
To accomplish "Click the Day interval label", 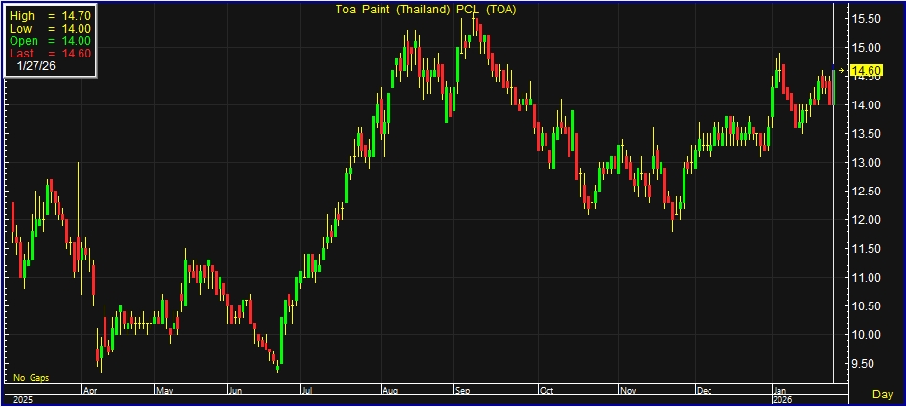I will click(883, 395).
